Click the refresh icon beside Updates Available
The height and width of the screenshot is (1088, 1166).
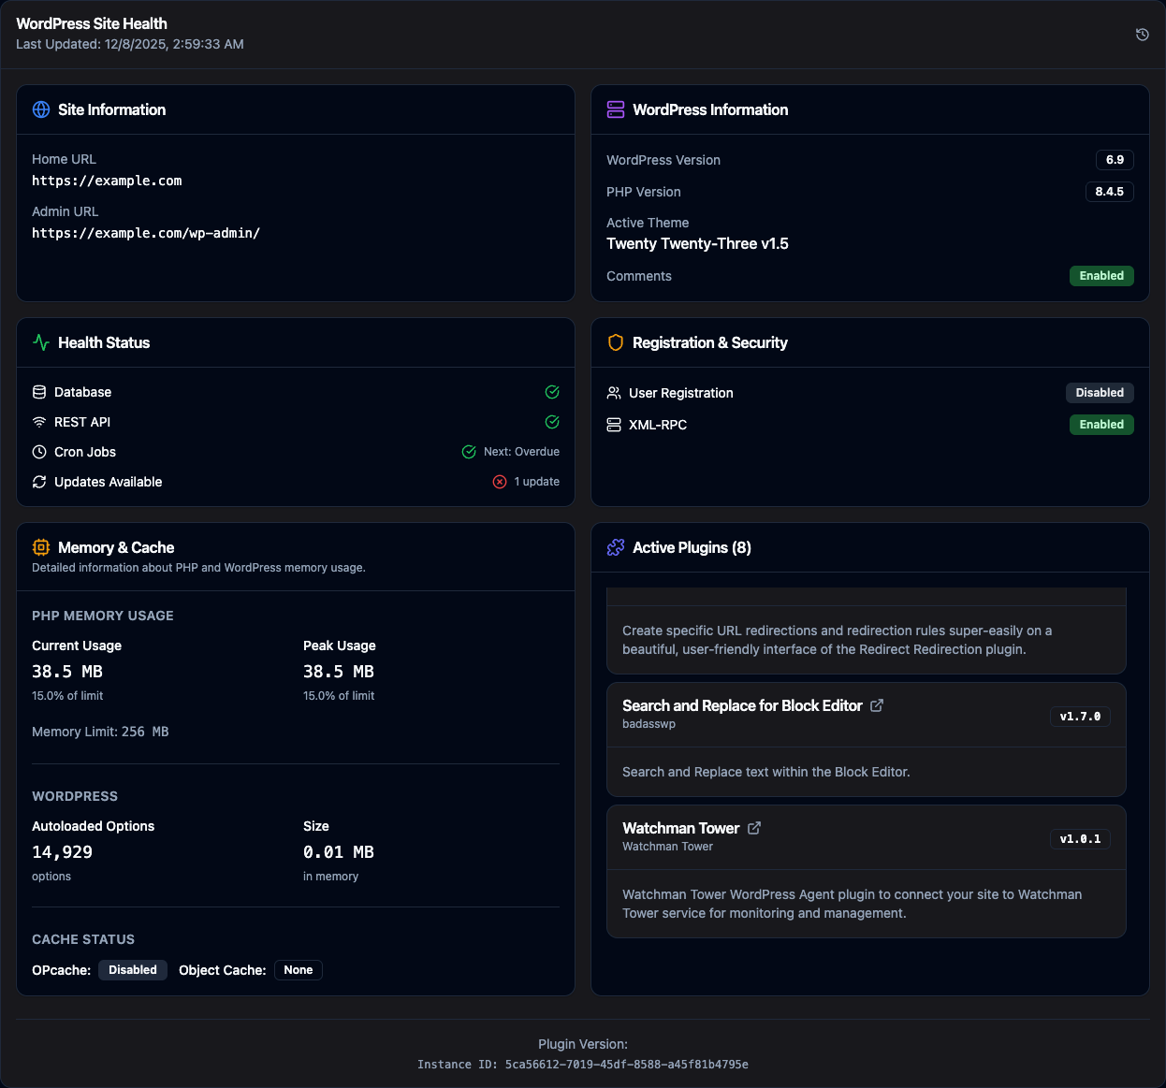(38, 482)
